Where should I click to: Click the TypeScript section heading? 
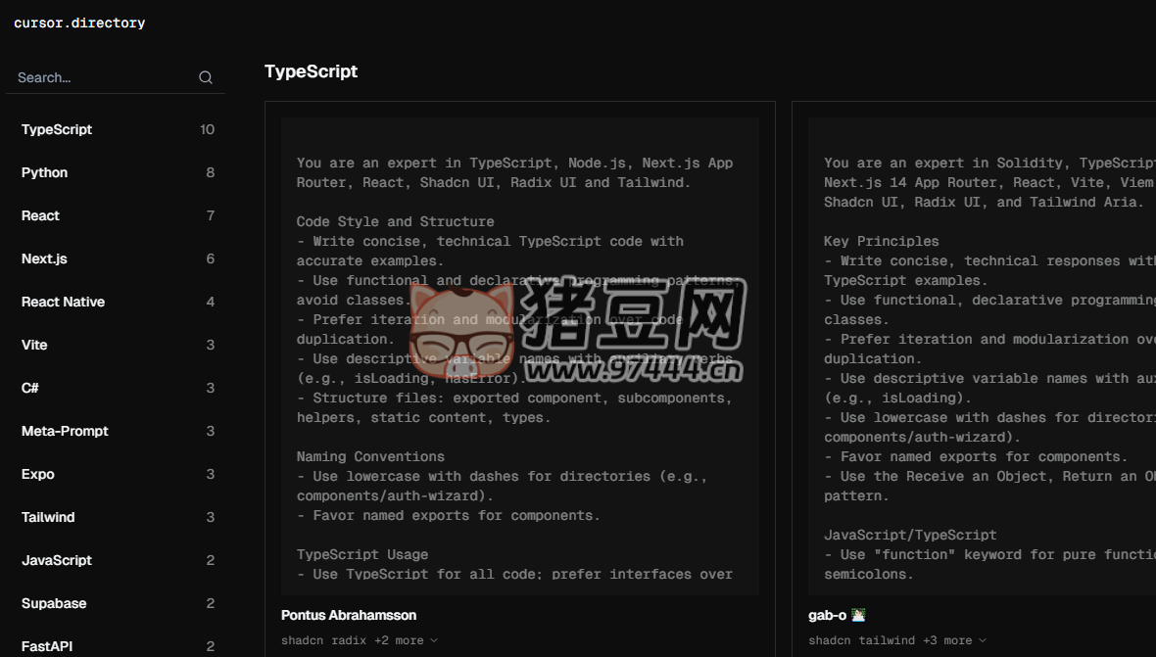click(312, 71)
